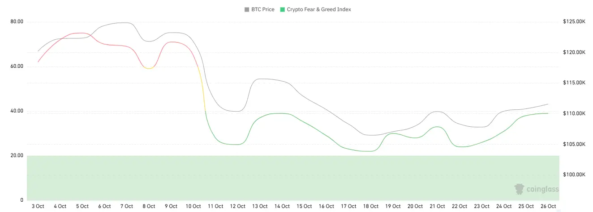The image size is (593, 212).
Task: Select the 3 Oct date label
Action: (x=38, y=206)
